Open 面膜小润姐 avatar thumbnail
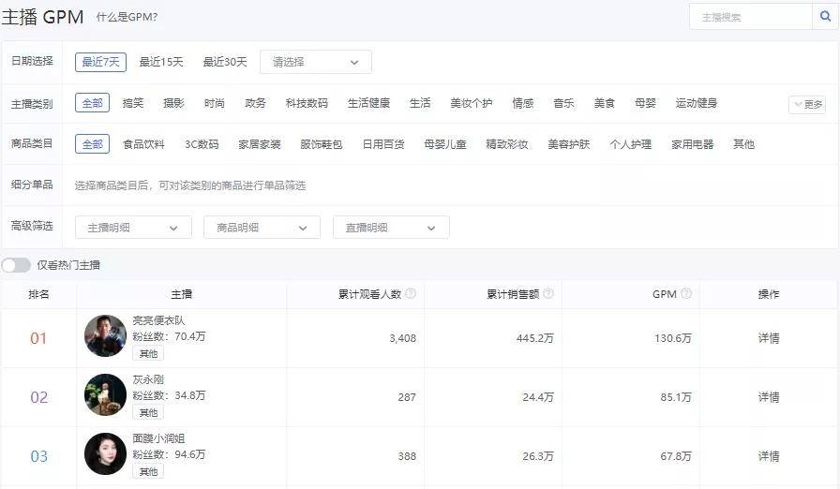Viewport: 840px width, 489px height. tap(106, 453)
